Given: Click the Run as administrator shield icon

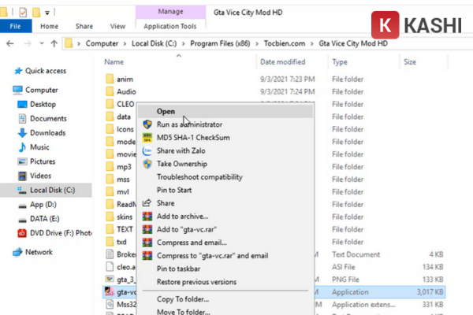Looking at the screenshot, I should coord(147,124).
